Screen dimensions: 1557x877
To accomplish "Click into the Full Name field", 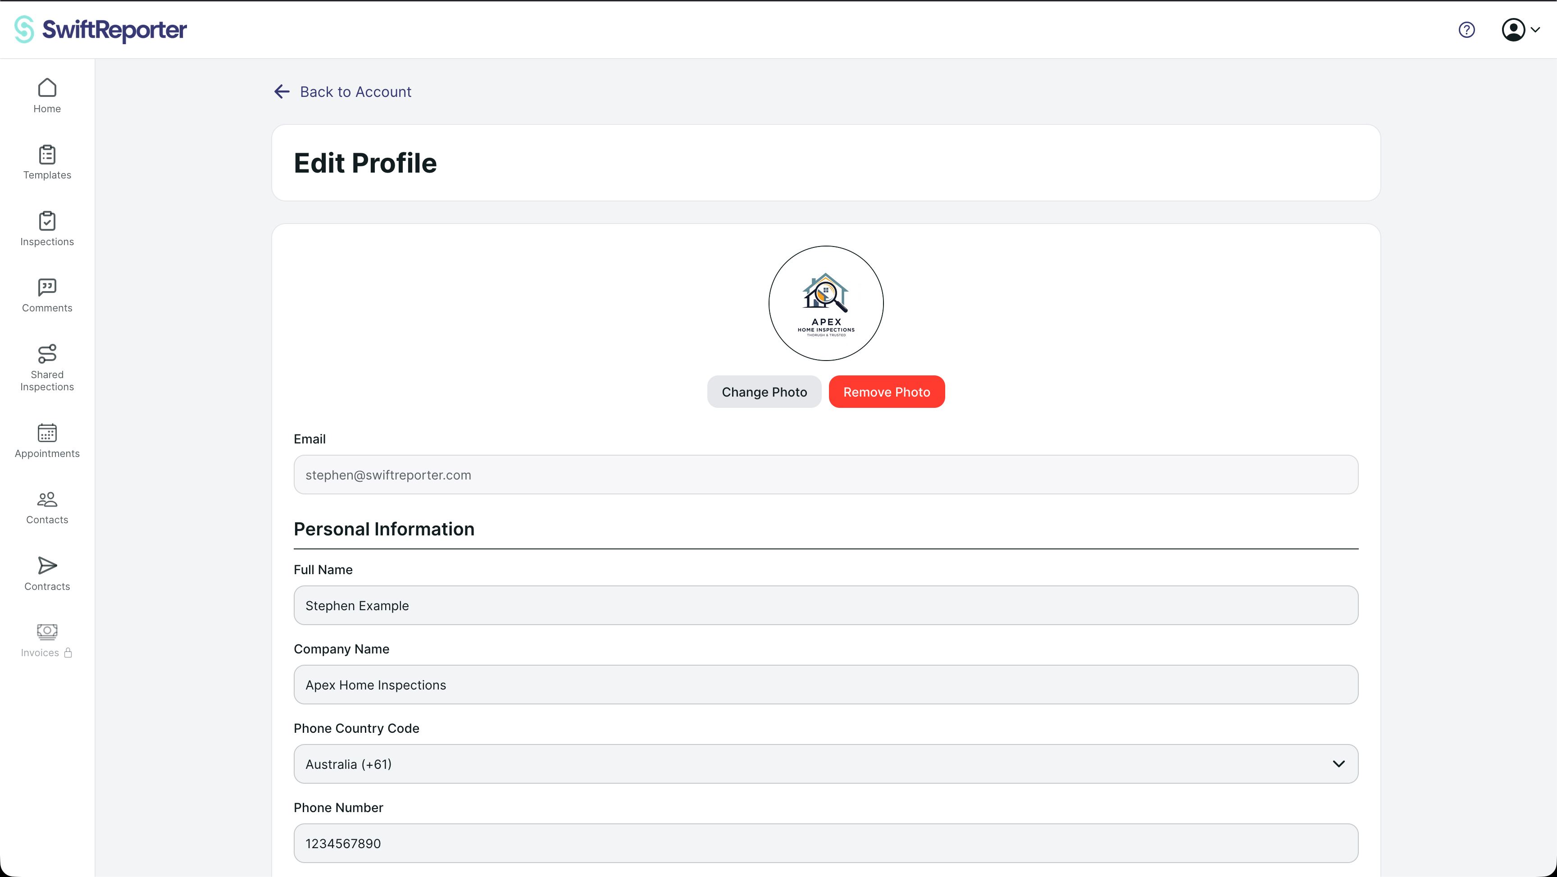I will tap(826, 605).
